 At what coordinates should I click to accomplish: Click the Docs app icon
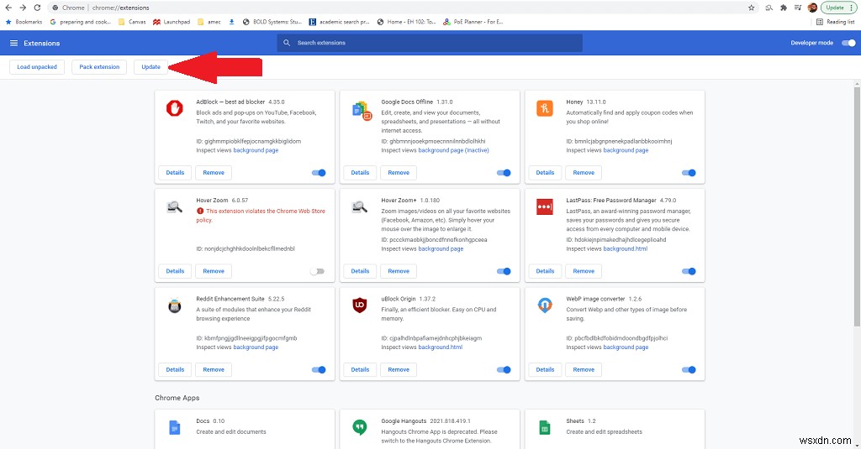[175, 427]
